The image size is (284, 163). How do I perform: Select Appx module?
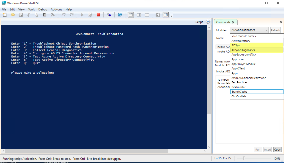point(257,73)
